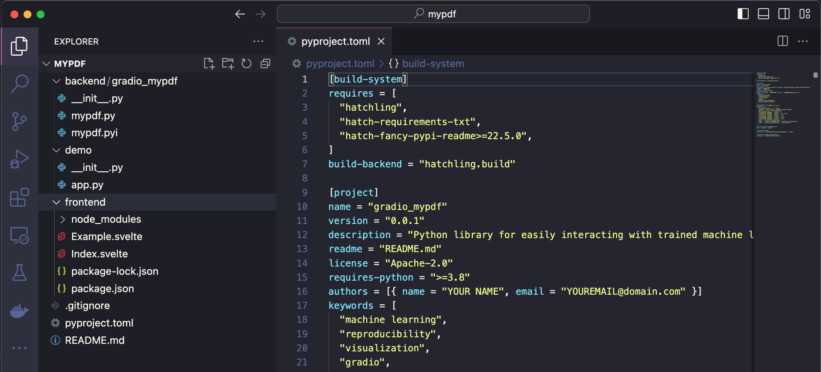Click "README.md" value on line 13
The image size is (821, 372).
[x=410, y=249]
